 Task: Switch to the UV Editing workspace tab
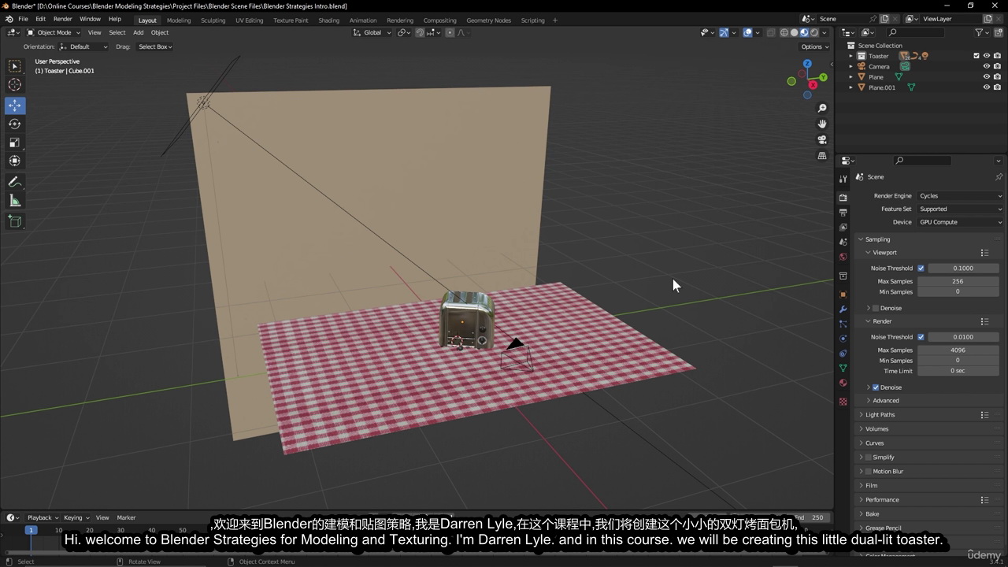[x=249, y=20]
